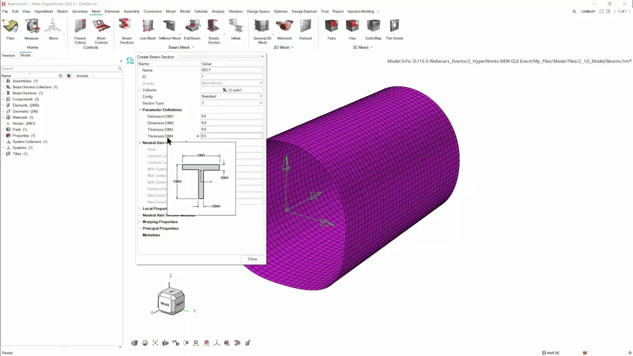The image size is (633, 356).
Task: Open the Connectors ribbon tab
Action: (x=152, y=11)
